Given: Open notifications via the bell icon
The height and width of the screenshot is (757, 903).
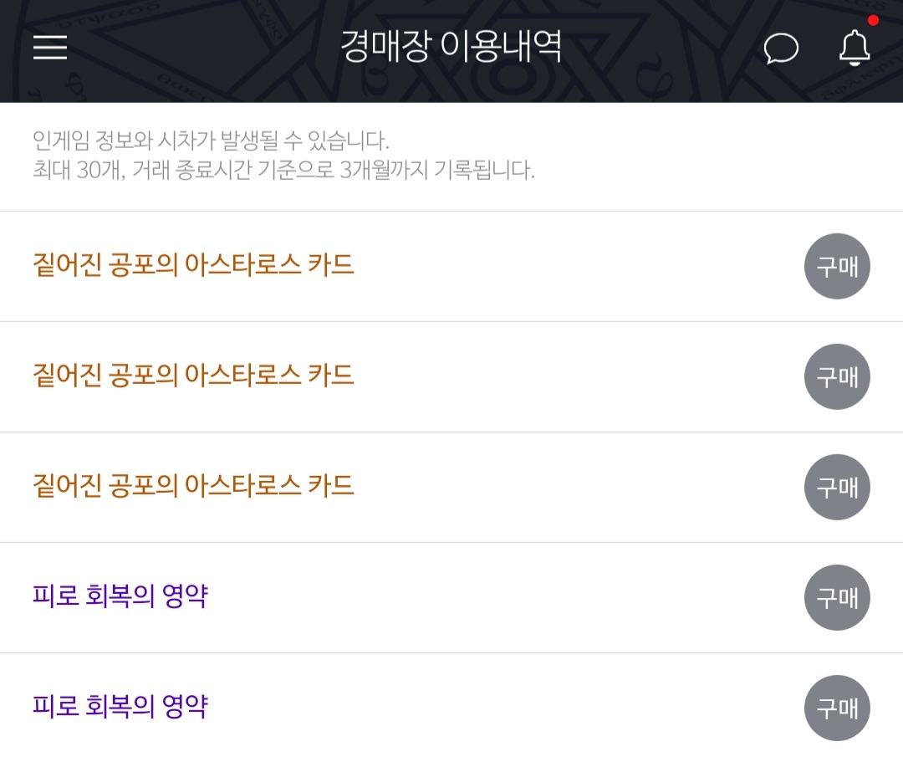Looking at the screenshot, I should click(855, 48).
